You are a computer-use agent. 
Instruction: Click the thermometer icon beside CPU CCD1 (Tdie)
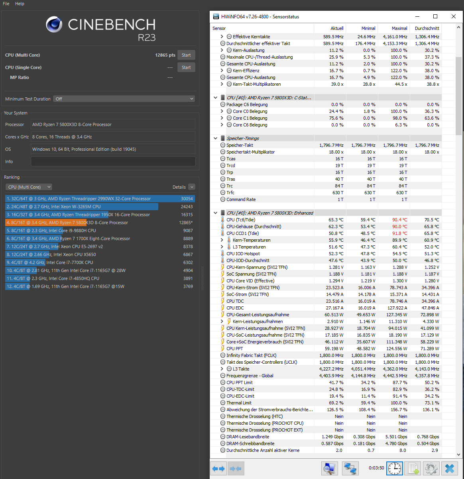tap(223, 233)
